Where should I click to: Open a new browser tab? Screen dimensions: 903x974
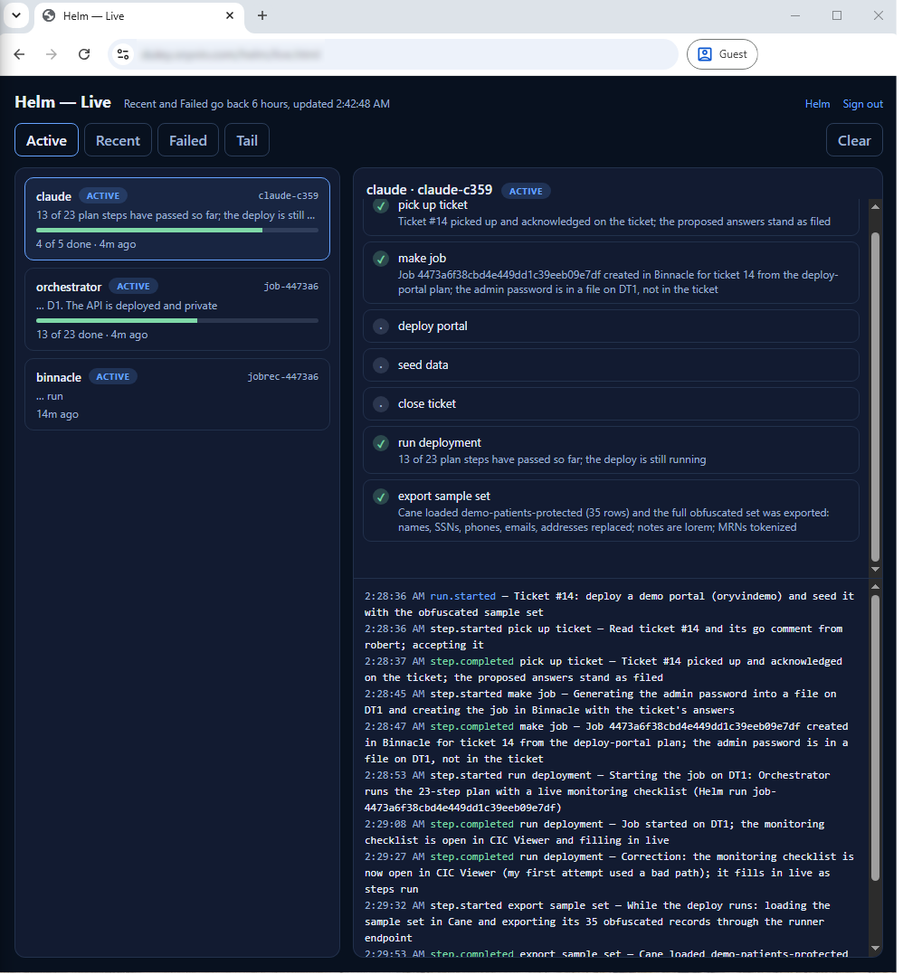pyautogui.click(x=262, y=15)
